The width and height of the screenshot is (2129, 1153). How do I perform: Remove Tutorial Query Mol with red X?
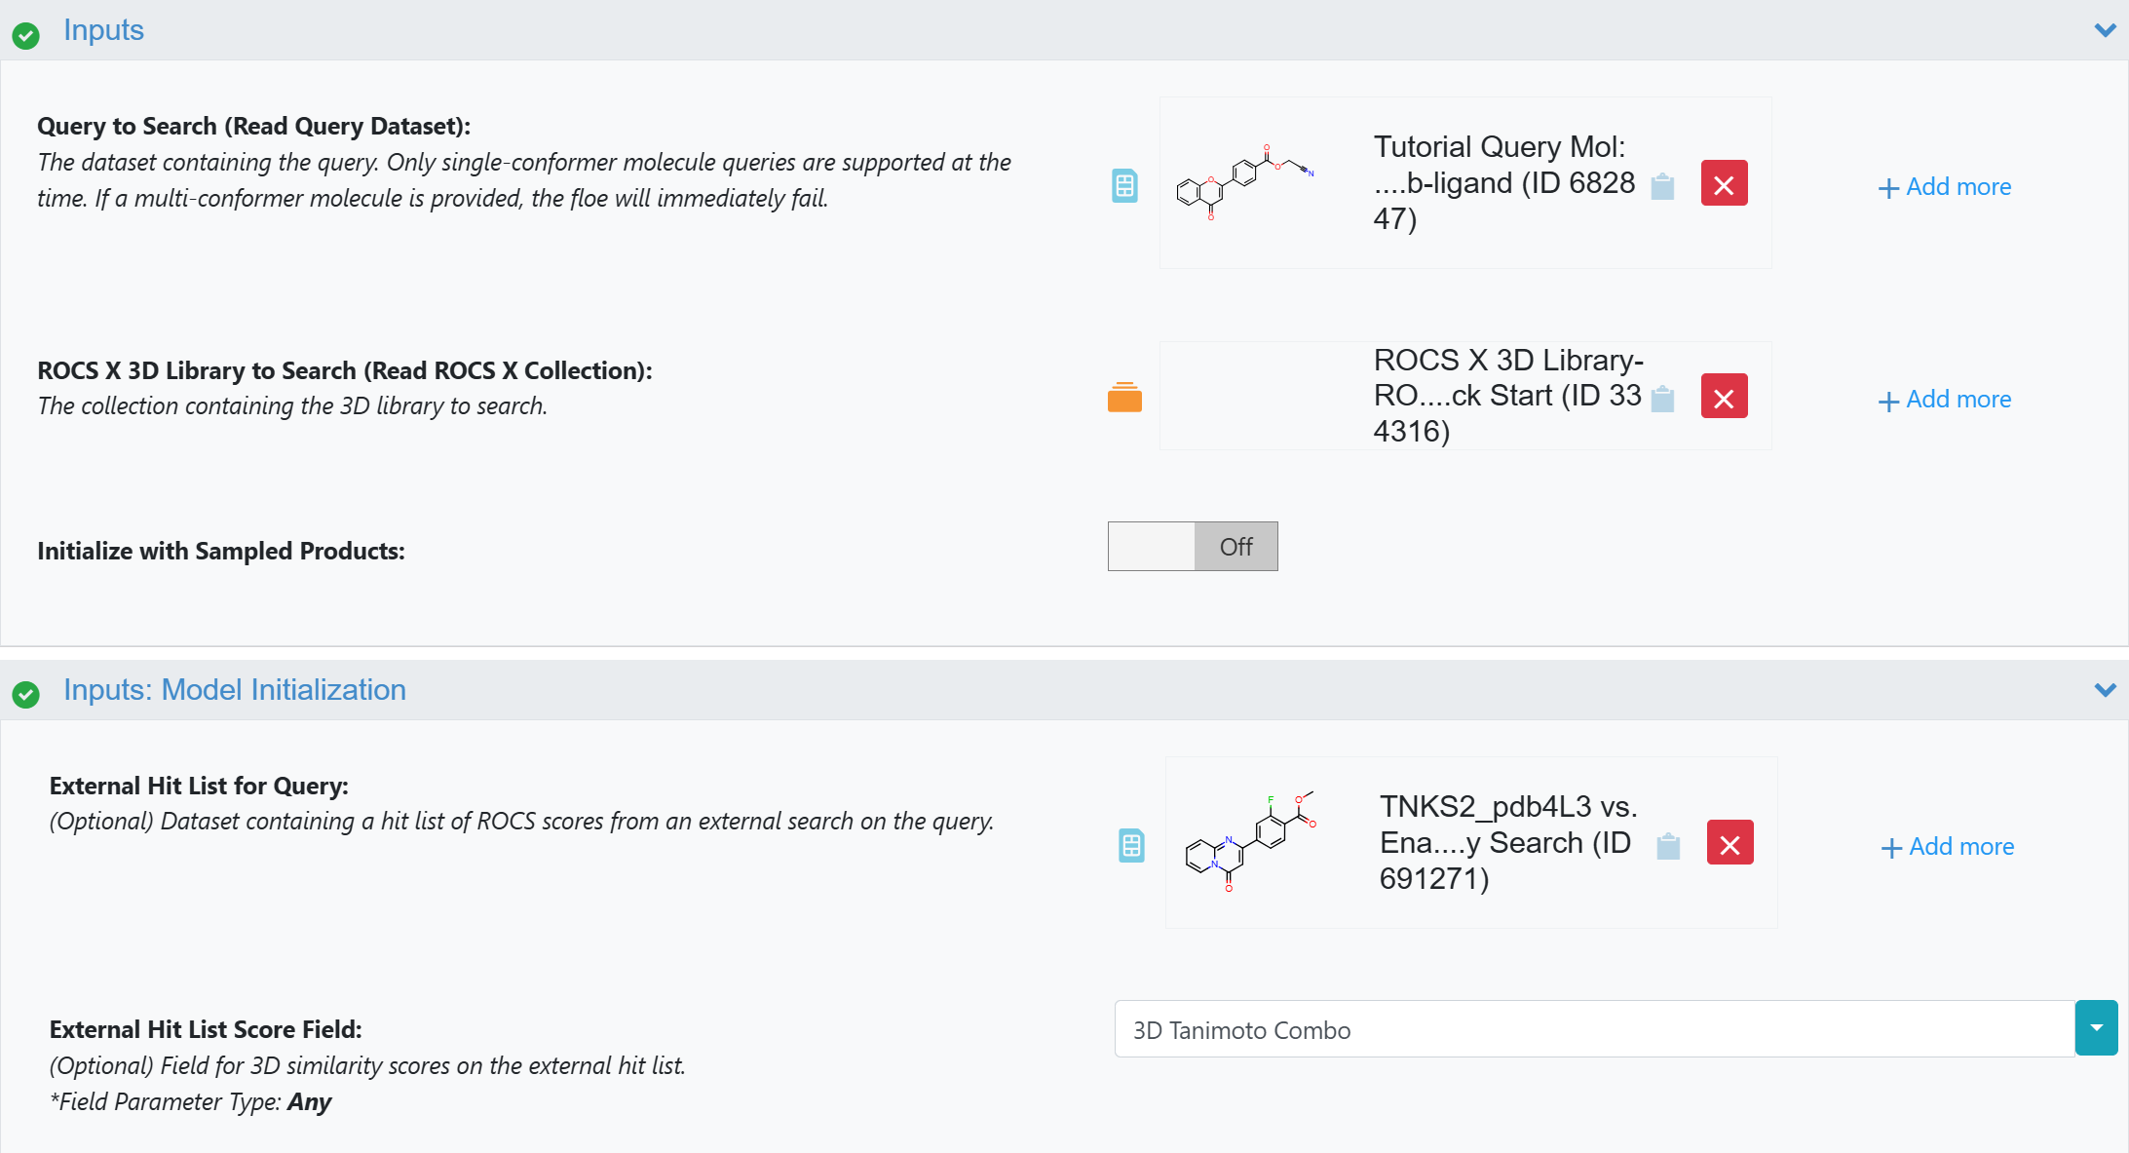pos(1724,183)
